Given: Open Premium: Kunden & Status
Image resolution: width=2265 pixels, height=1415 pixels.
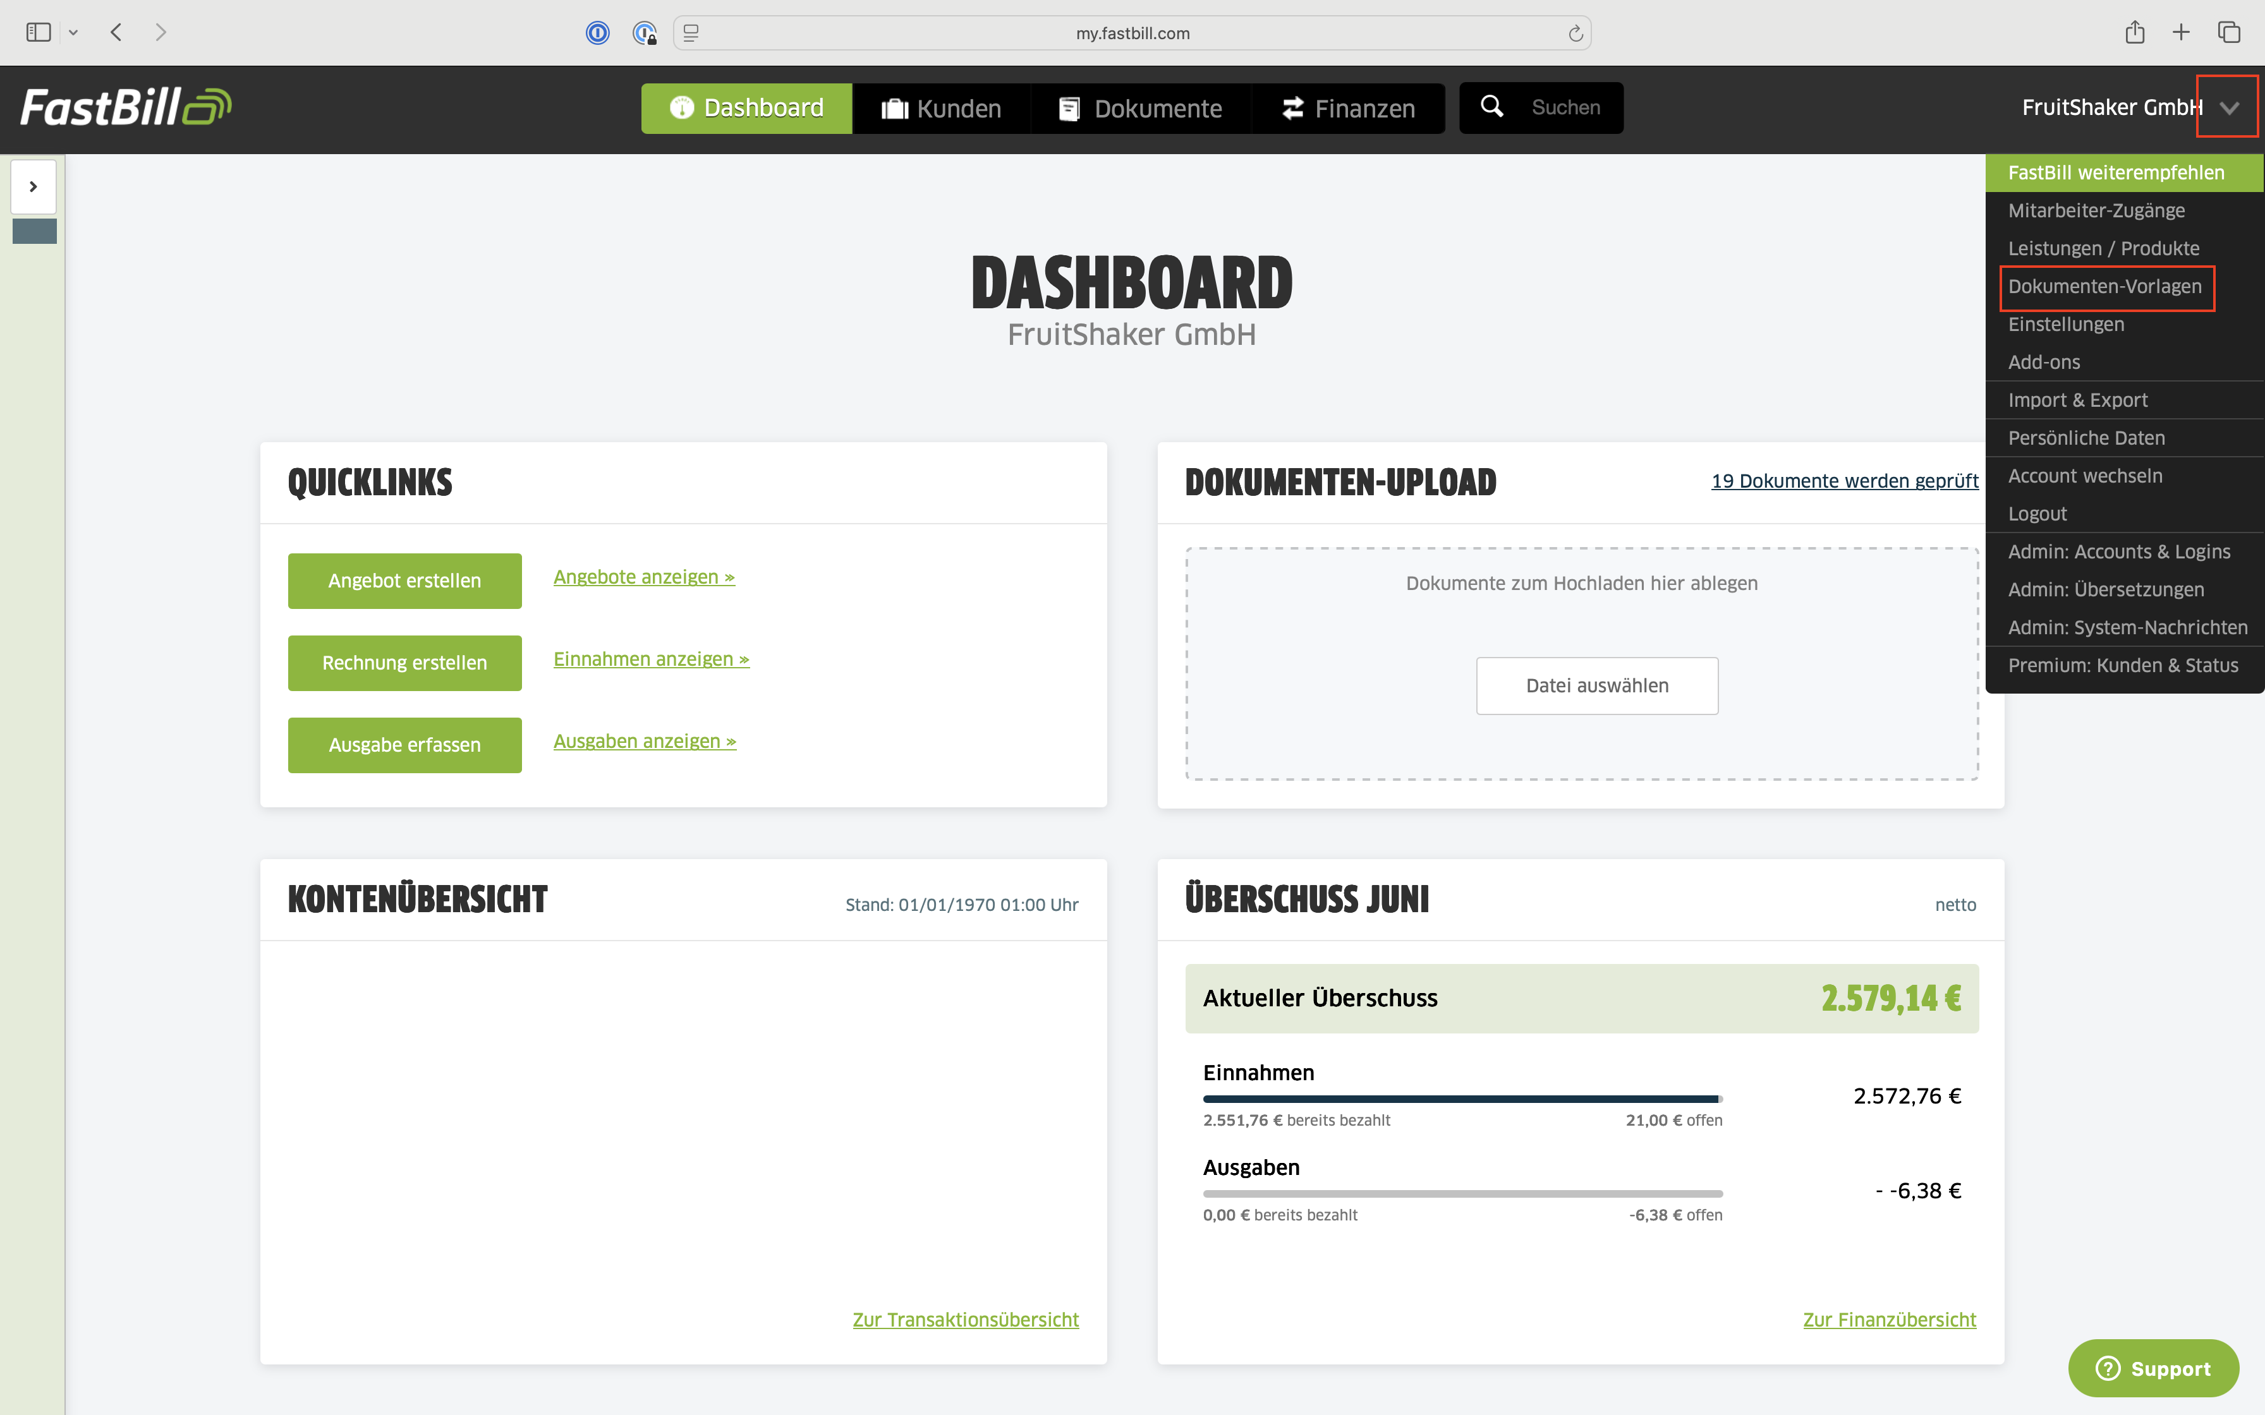Looking at the screenshot, I should click(x=2125, y=665).
